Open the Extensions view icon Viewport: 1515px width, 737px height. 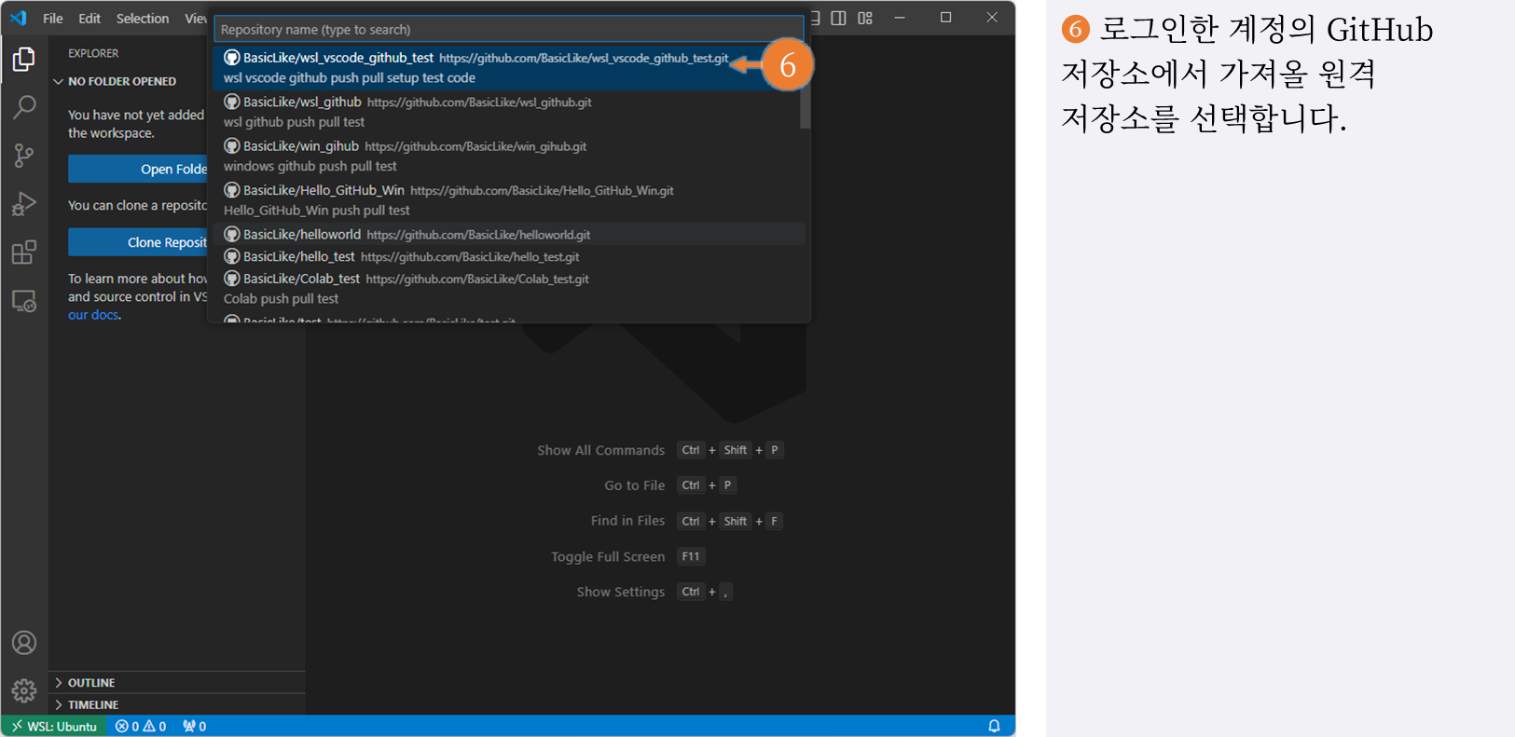coord(24,252)
